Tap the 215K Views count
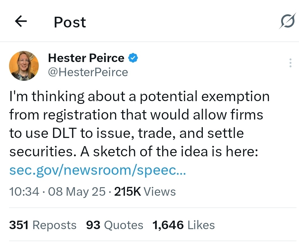The image size is (299, 243). point(145,191)
